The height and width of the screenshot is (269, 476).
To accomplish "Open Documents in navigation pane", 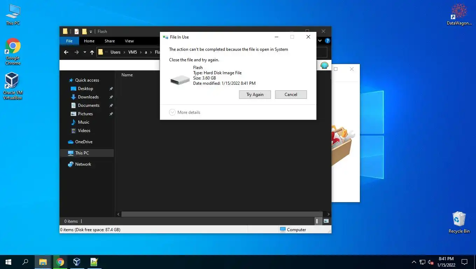I will [x=89, y=105].
